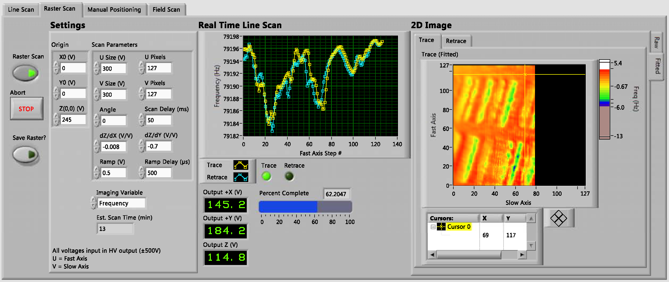Click the V Size (V) value field
The width and height of the screenshot is (669, 282).
tap(113, 95)
